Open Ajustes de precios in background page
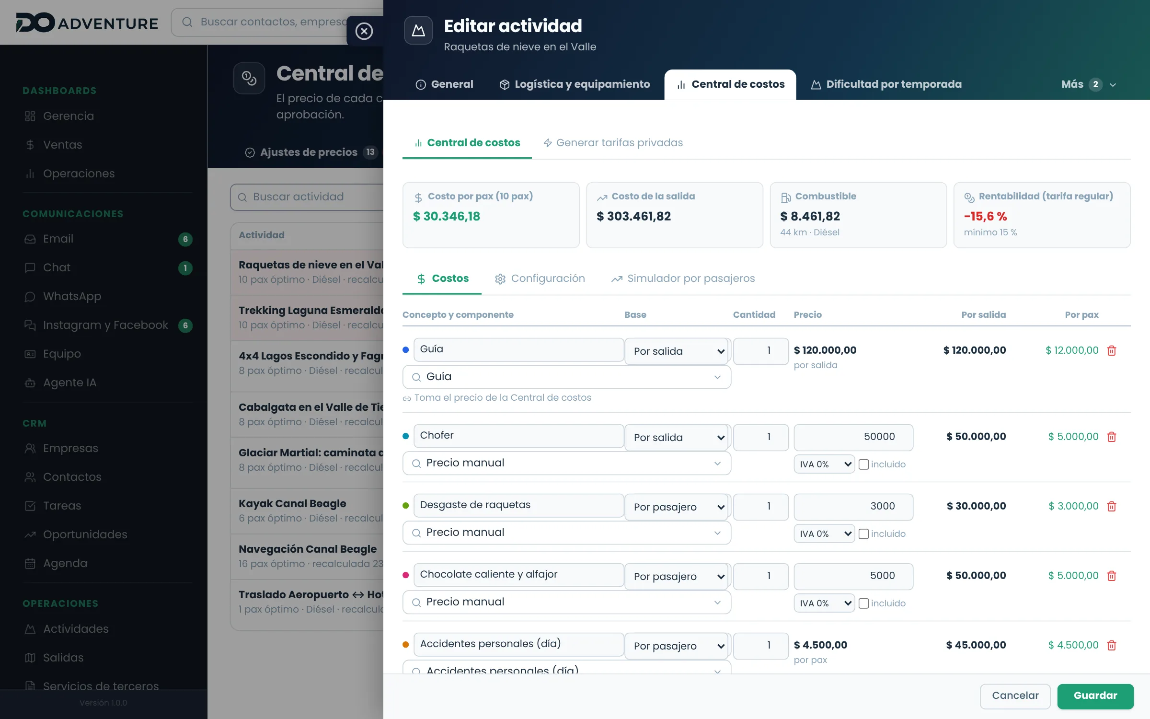The image size is (1150, 719). 311,152
